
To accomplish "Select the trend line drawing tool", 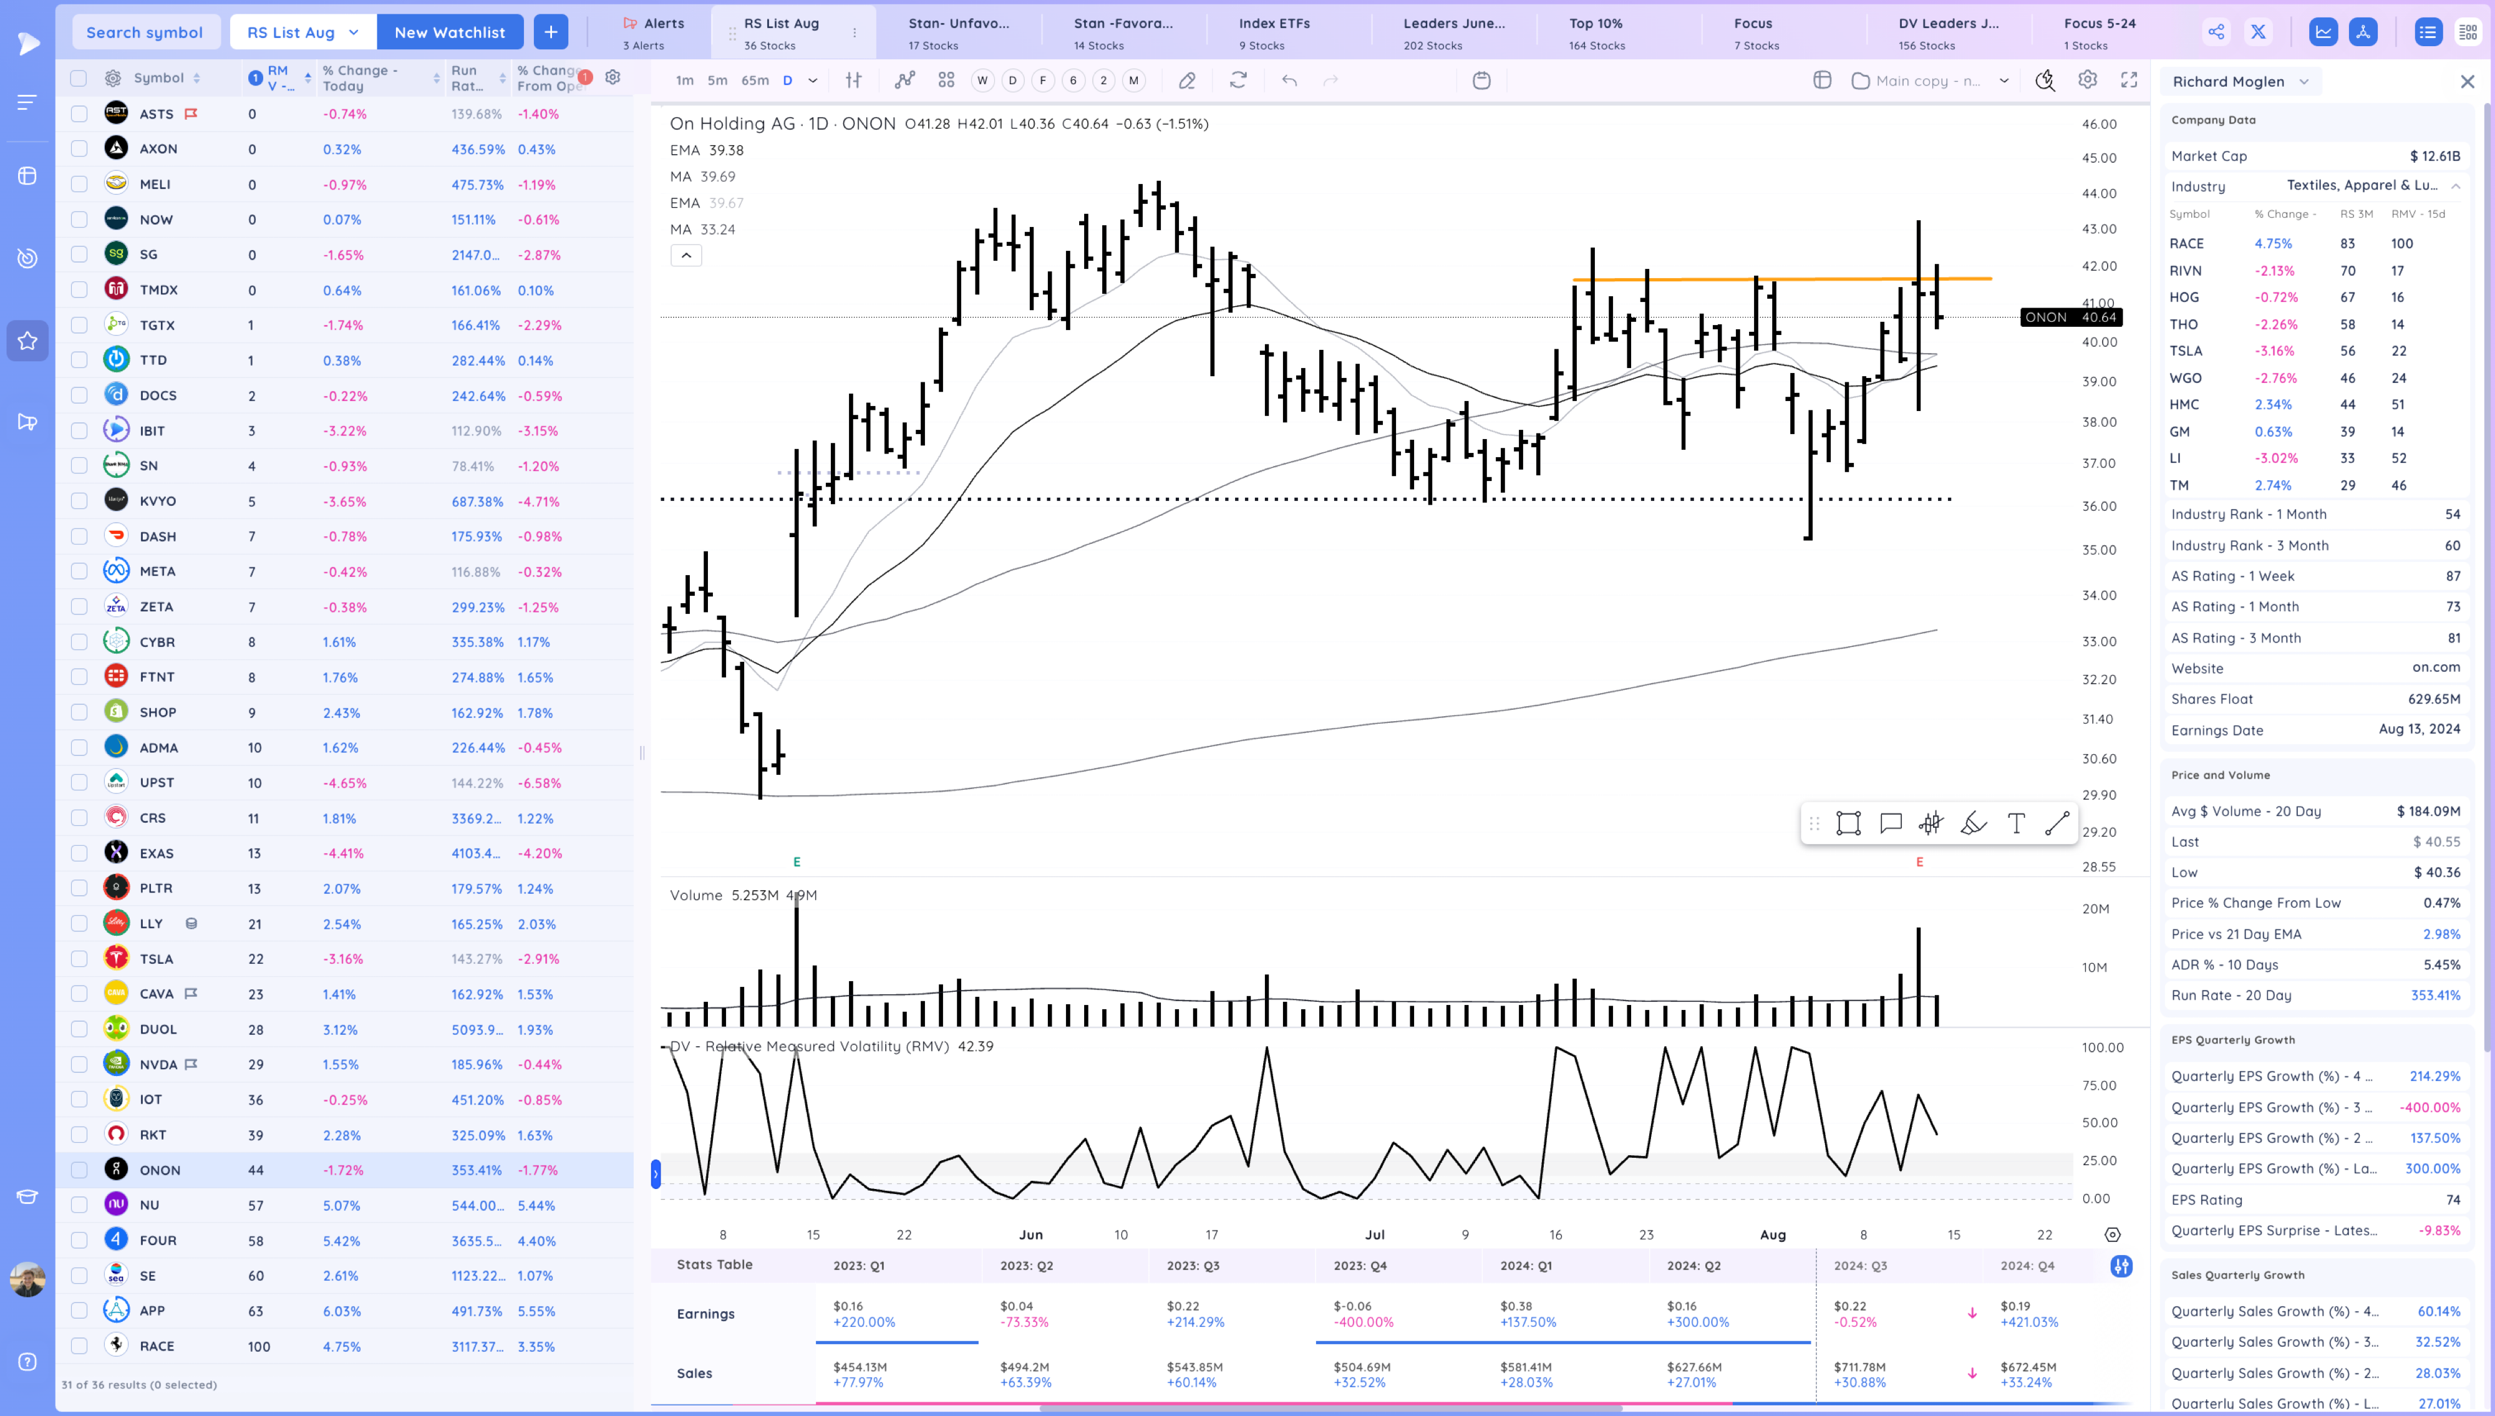I will [x=2057, y=824].
